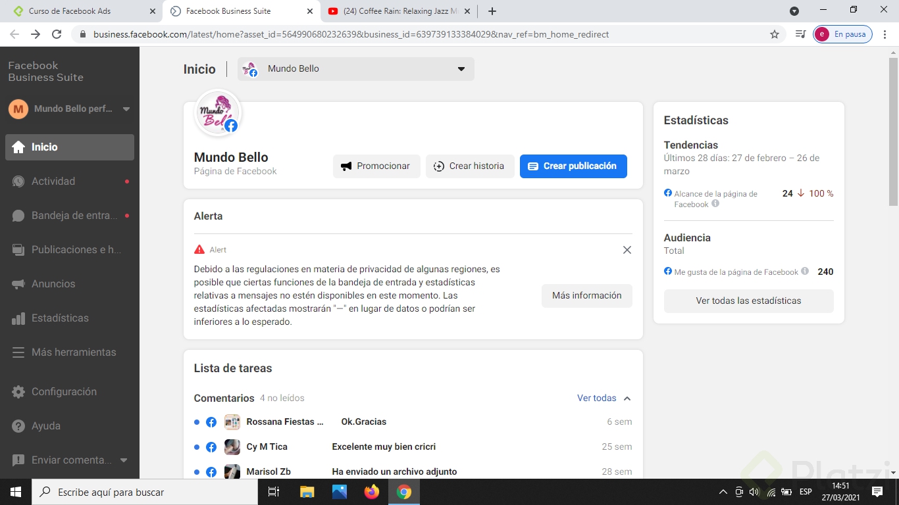Open Más herramientas sidebar icon
This screenshot has width=899, height=505.
17,352
